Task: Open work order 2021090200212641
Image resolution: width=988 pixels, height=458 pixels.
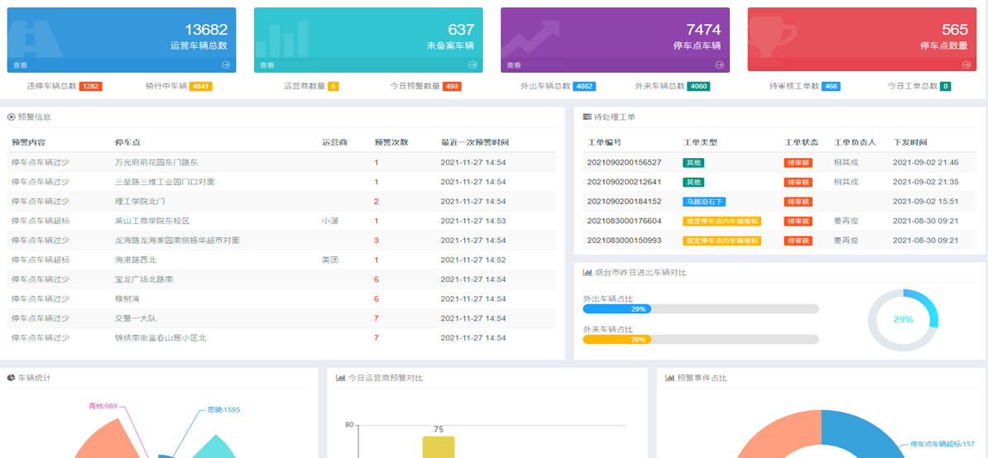Action: point(624,182)
